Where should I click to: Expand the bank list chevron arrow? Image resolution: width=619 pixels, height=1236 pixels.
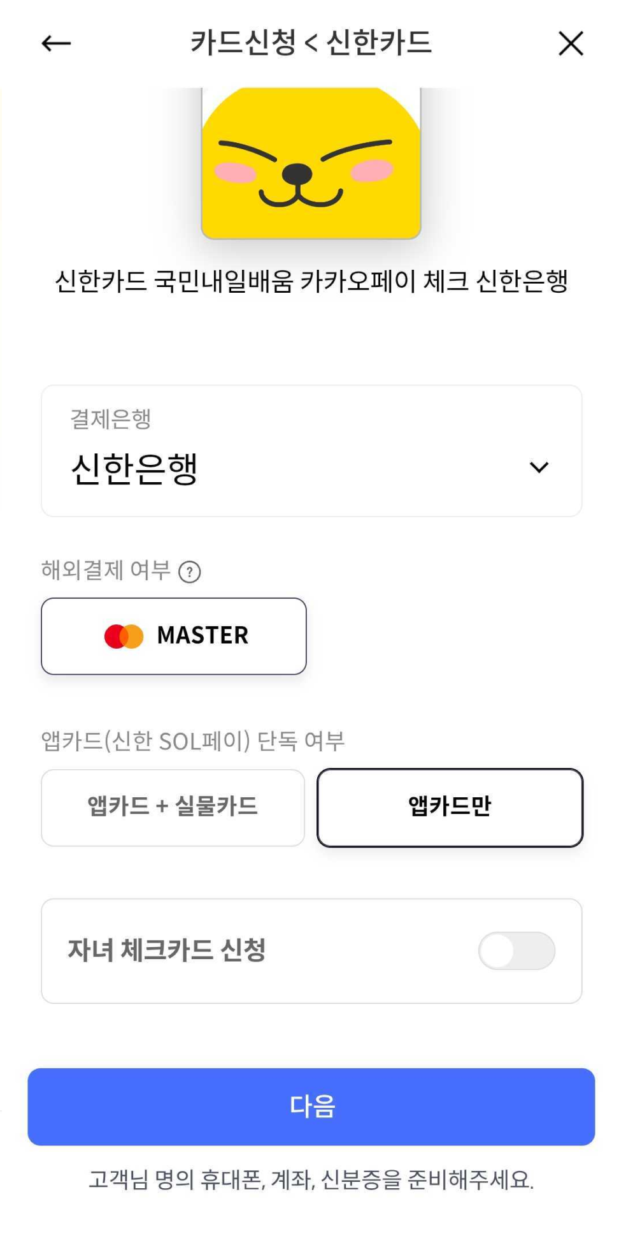click(539, 467)
